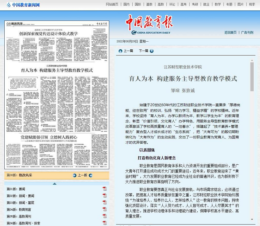This screenshot has height=226, width=260.
Task: Open the 中国教育新闻网 site logo
Action: point(23,5)
